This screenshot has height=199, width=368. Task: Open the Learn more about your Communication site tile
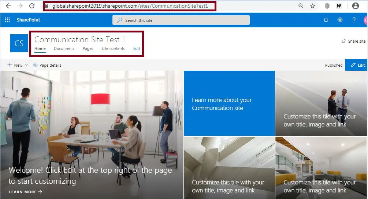click(229, 103)
